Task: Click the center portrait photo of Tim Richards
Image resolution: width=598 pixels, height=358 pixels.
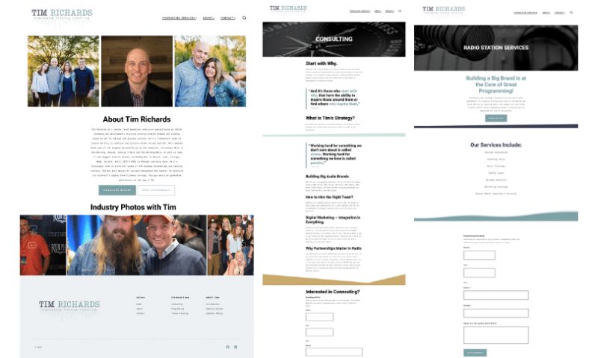Action: (137, 71)
